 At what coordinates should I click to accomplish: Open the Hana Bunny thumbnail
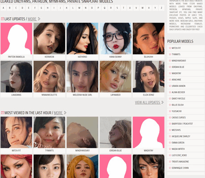click(x=115, y=38)
